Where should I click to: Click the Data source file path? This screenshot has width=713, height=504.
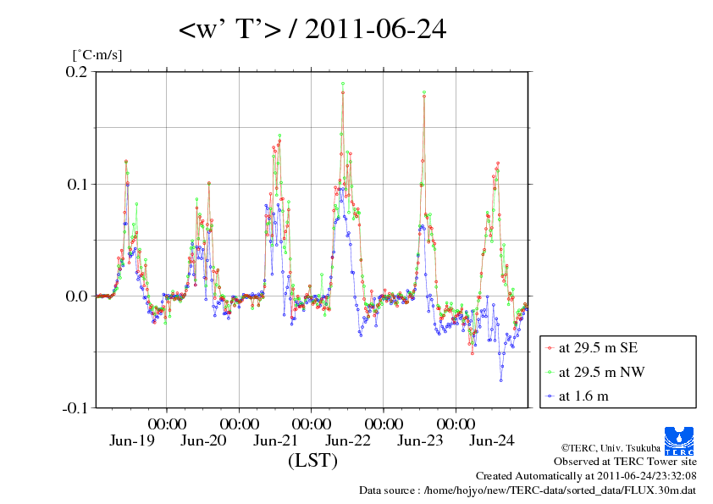tap(528, 490)
